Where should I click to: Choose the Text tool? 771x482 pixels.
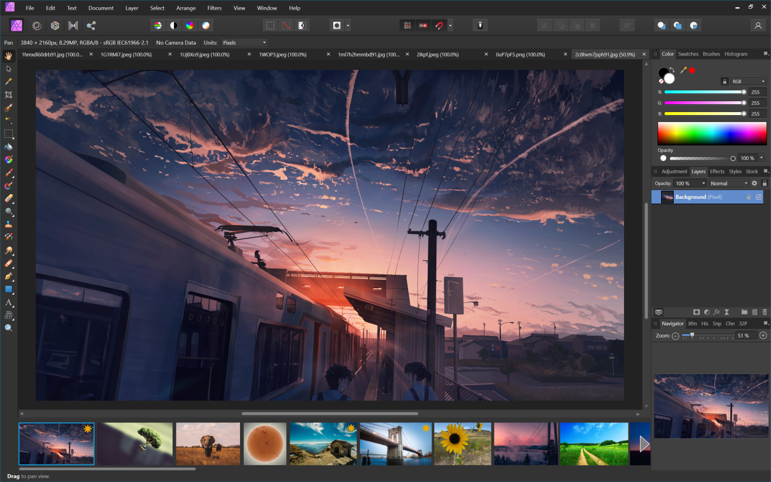point(8,303)
